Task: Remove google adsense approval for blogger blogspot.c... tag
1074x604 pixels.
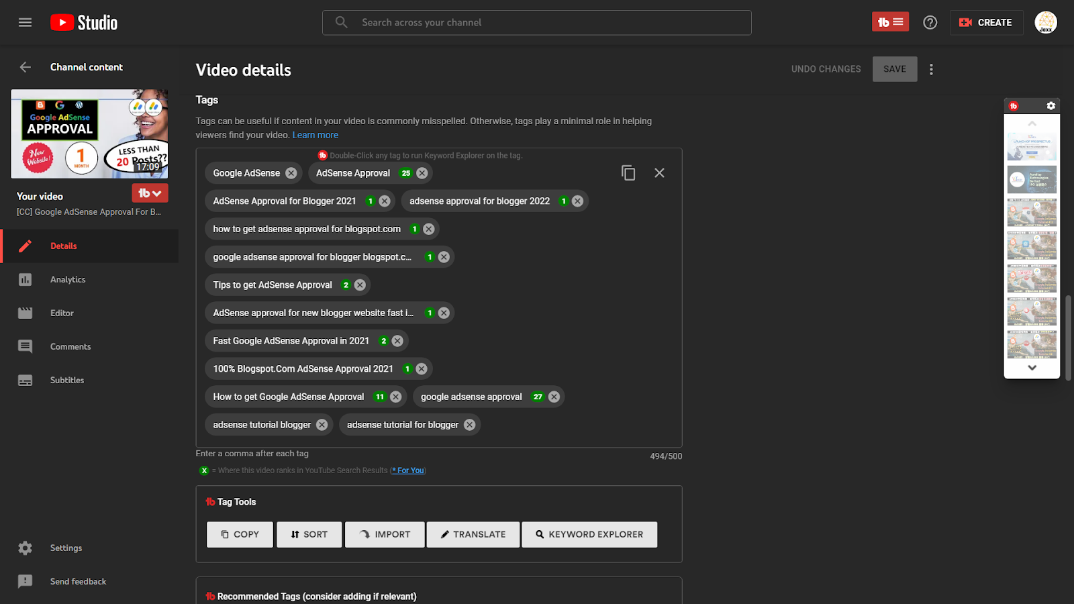Action: point(444,257)
